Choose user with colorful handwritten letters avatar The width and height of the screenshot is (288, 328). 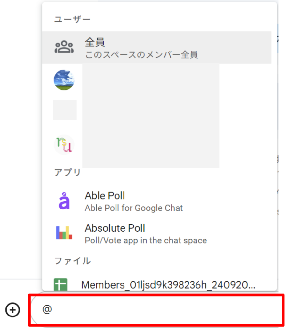[64, 145]
